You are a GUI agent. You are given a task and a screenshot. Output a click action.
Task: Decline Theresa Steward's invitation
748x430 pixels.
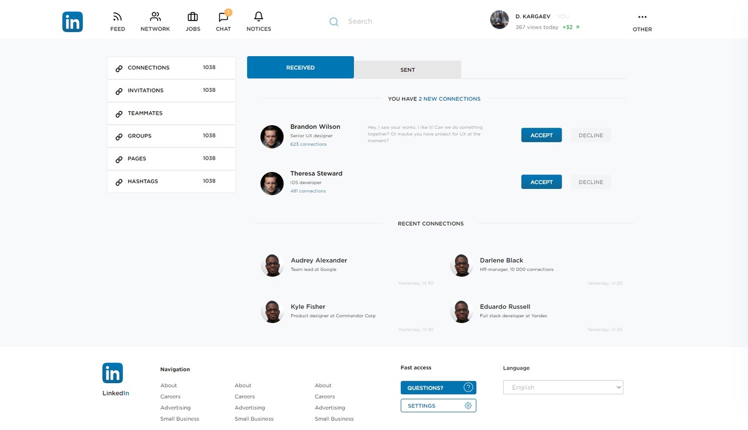591,182
